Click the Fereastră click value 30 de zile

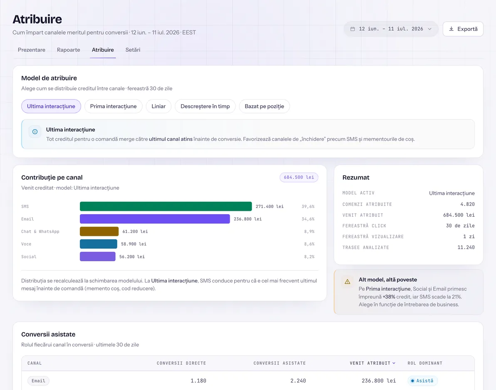[x=460, y=225]
